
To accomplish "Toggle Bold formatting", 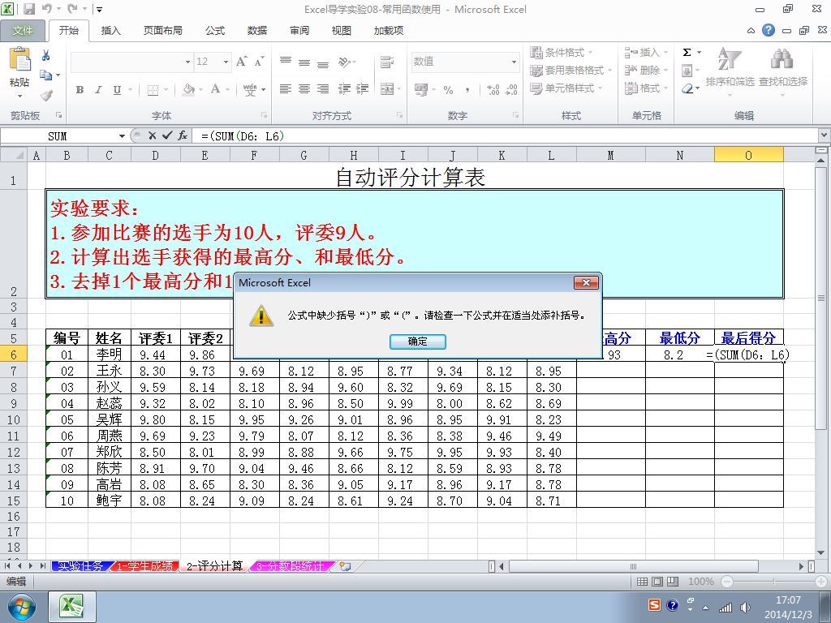I will pyautogui.click(x=80, y=90).
